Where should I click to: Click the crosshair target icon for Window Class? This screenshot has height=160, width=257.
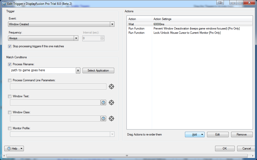[111, 118]
